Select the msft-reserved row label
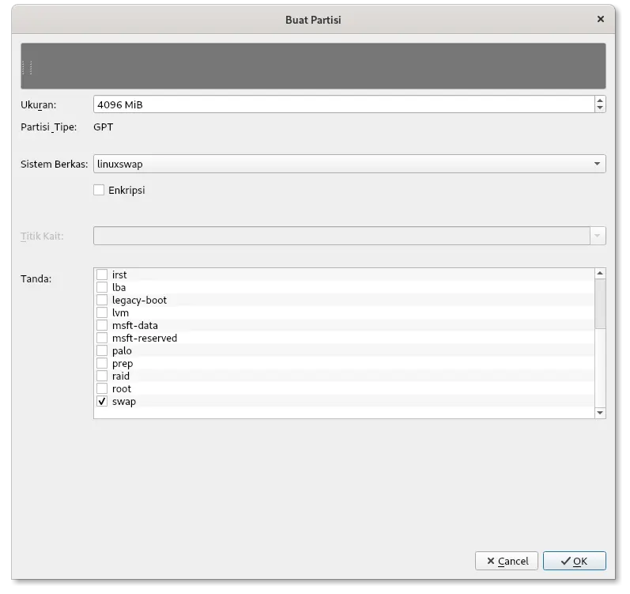This screenshot has width=630, height=594. pyautogui.click(x=145, y=338)
